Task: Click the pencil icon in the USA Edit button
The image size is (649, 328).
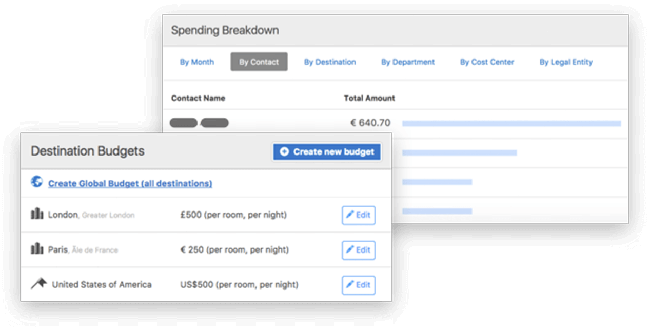Action: (x=350, y=285)
